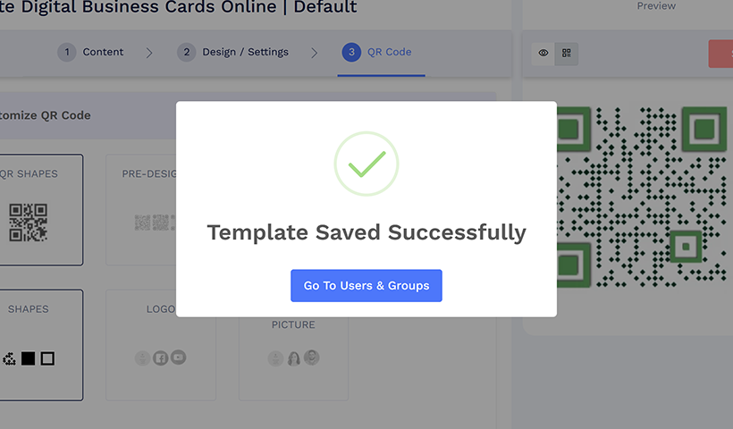Click the YouTube logo icon
Image resolution: width=733 pixels, height=429 pixels.
click(x=179, y=357)
